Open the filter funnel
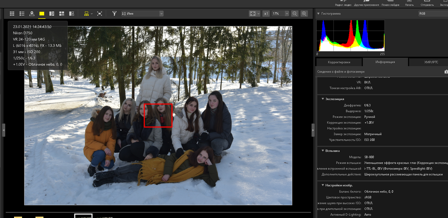448x218 pixels. (114, 14)
